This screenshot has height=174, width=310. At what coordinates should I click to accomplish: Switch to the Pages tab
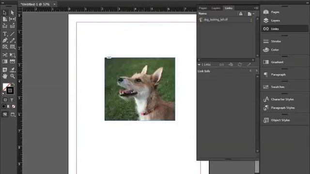(x=203, y=8)
